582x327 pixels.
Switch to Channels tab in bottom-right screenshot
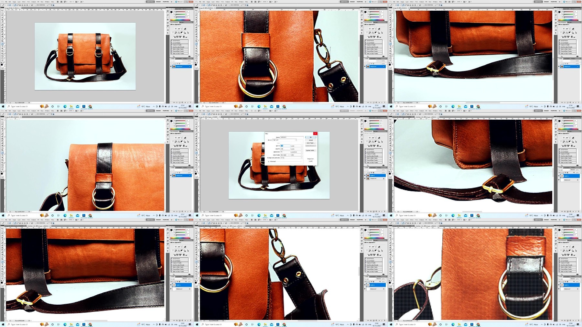pos(566,277)
